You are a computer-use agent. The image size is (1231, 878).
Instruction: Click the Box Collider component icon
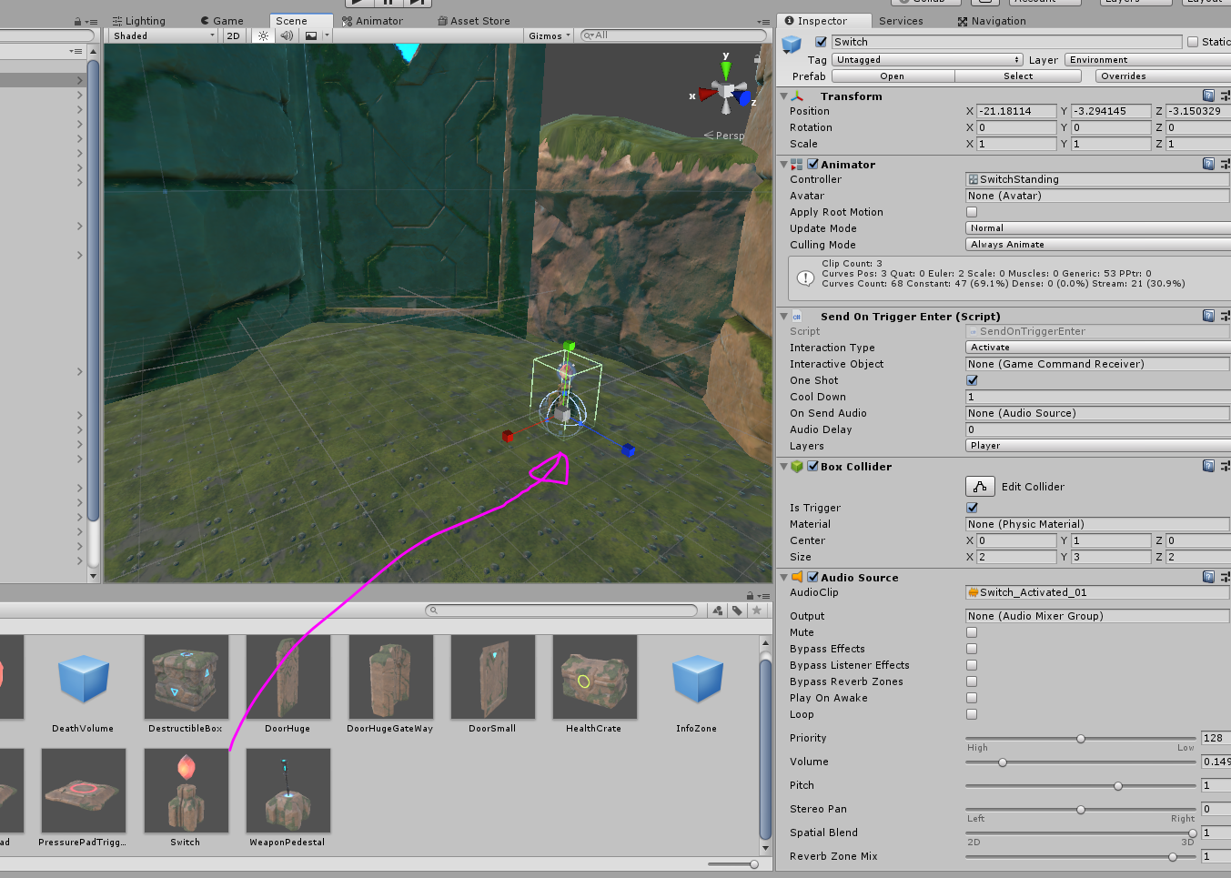coord(797,466)
